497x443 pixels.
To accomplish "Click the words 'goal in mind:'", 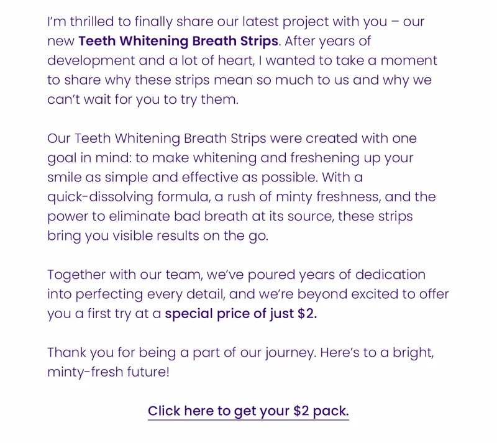I will click(89, 158).
